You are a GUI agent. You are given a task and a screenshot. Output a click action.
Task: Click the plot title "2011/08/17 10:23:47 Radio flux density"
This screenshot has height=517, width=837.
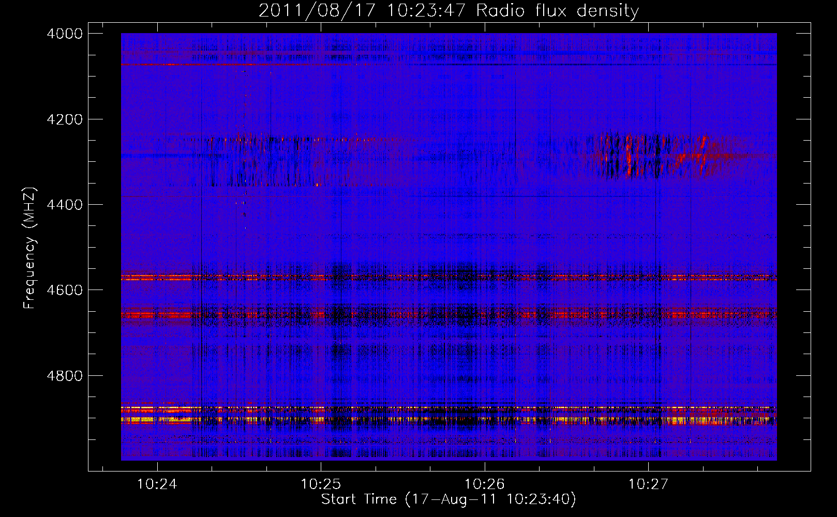click(x=449, y=11)
